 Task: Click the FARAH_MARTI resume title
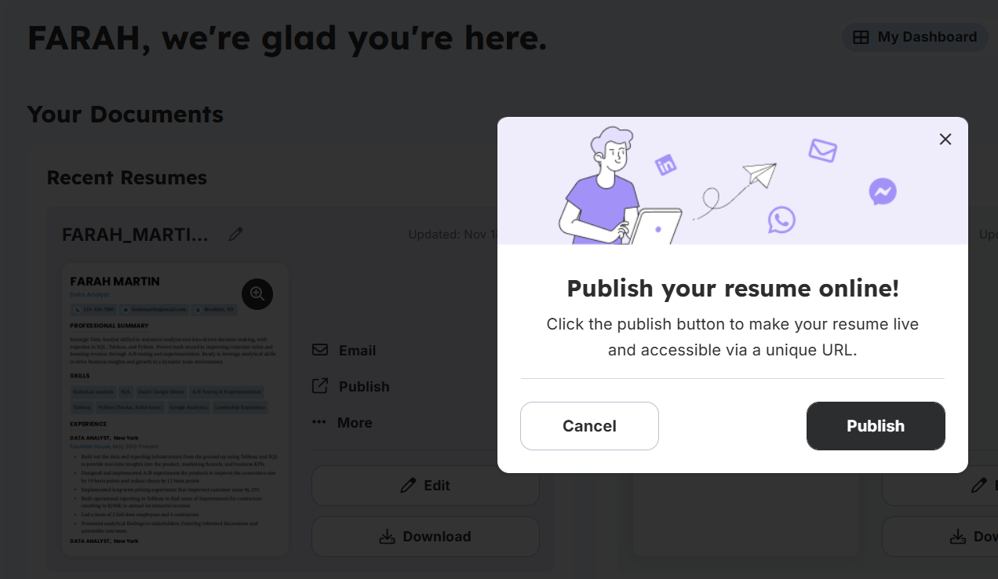pos(133,233)
